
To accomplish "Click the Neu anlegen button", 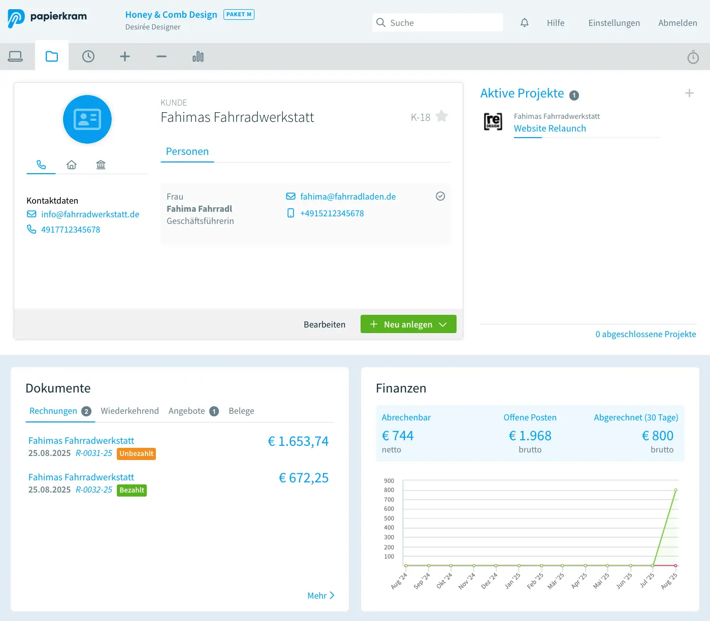I will tap(408, 324).
